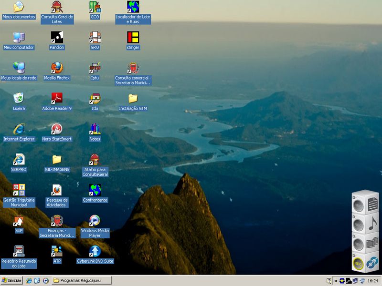The width and height of the screenshot is (382, 286).
Task: Switch to Programas Reg.cajuru taskbar window
Action: tap(81, 280)
